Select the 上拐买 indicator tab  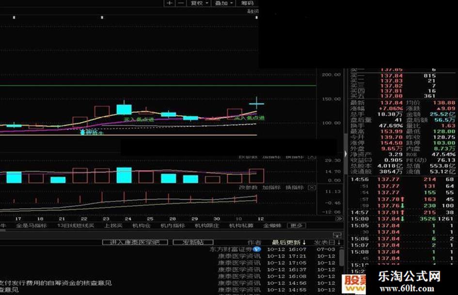[x=113, y=225]
